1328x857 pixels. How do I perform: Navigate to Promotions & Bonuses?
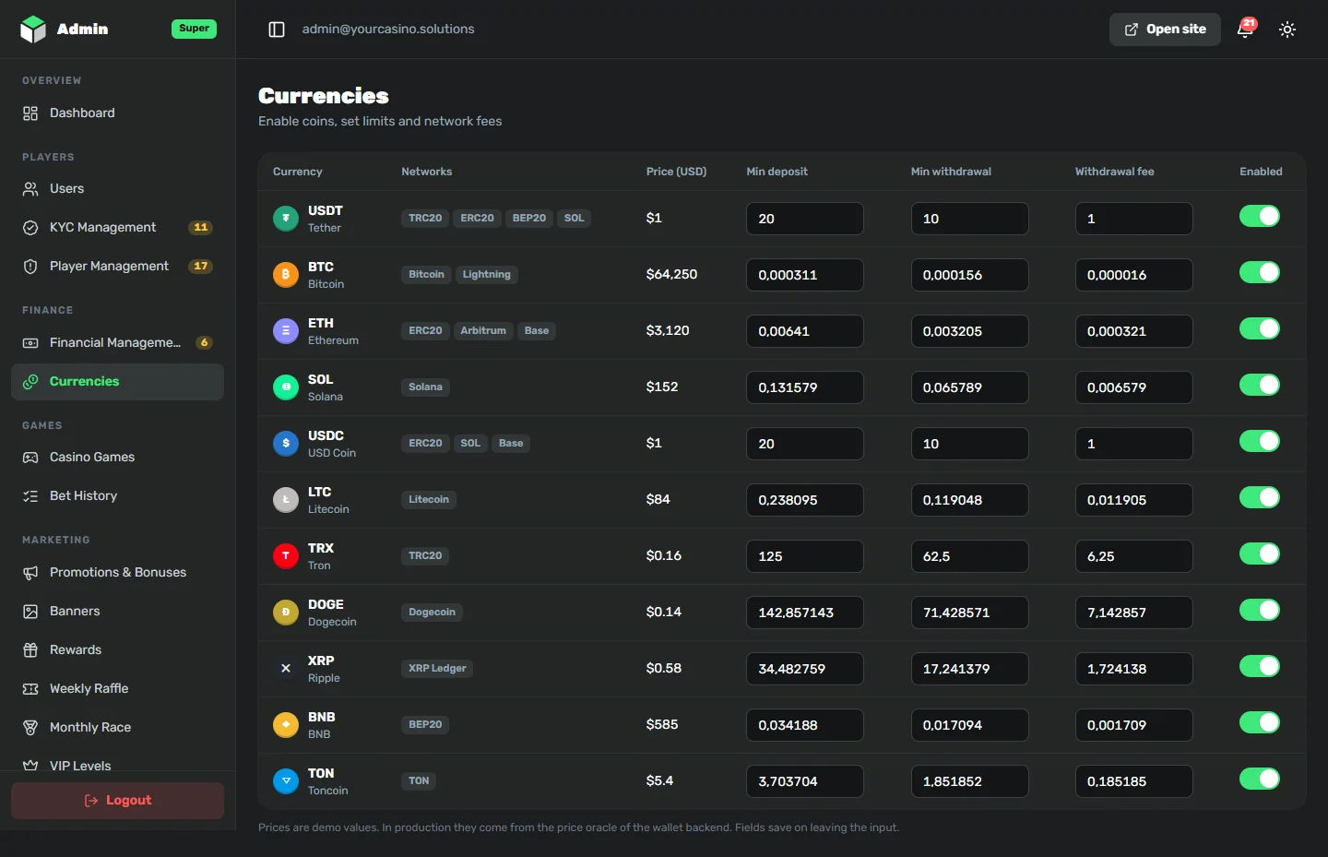click(117, 573)
